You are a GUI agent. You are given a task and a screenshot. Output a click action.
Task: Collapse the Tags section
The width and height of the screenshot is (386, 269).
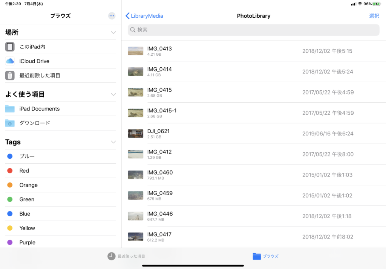coord(113,142)
